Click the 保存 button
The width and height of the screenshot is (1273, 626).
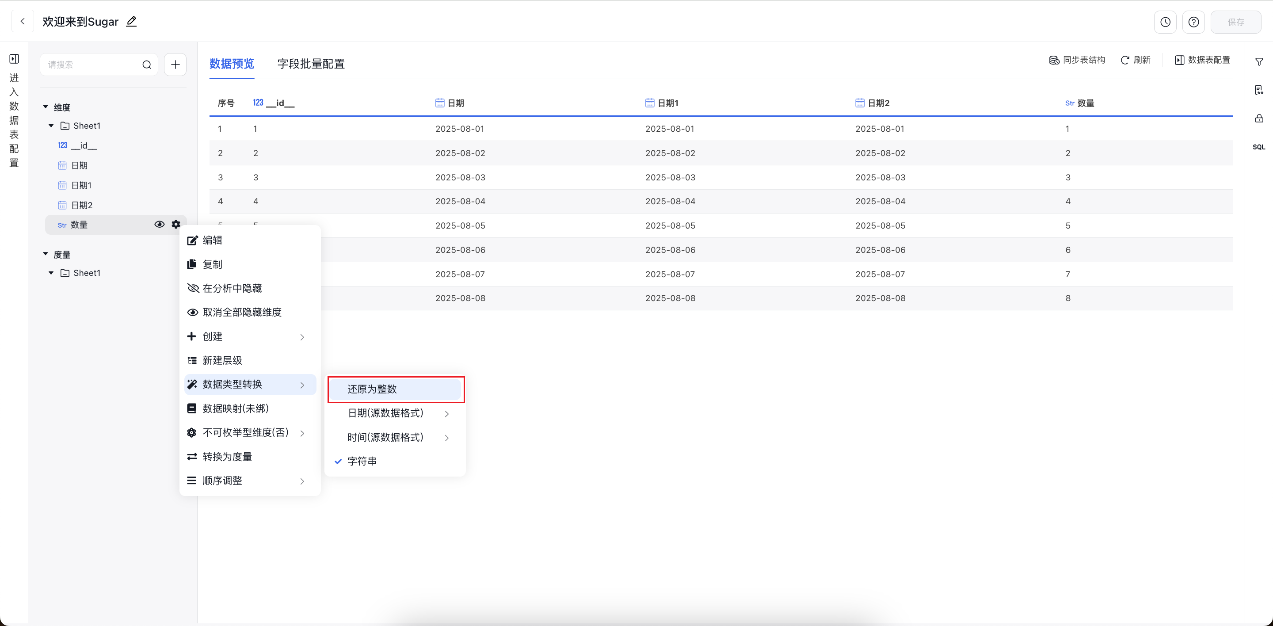(x=1235, y=22)
